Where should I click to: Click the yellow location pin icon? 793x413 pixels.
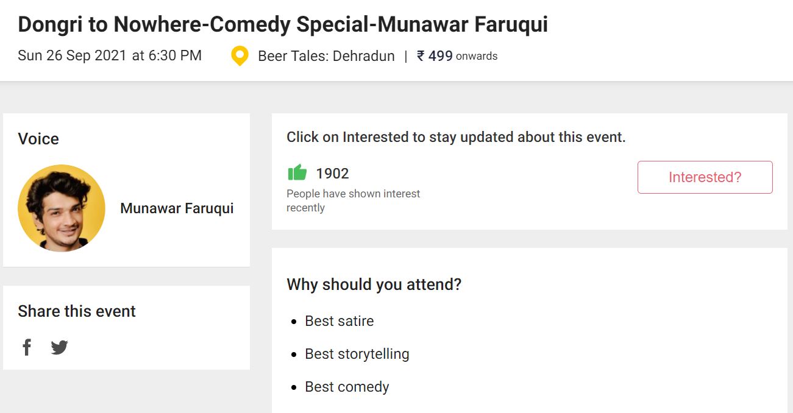pos(240,56)
